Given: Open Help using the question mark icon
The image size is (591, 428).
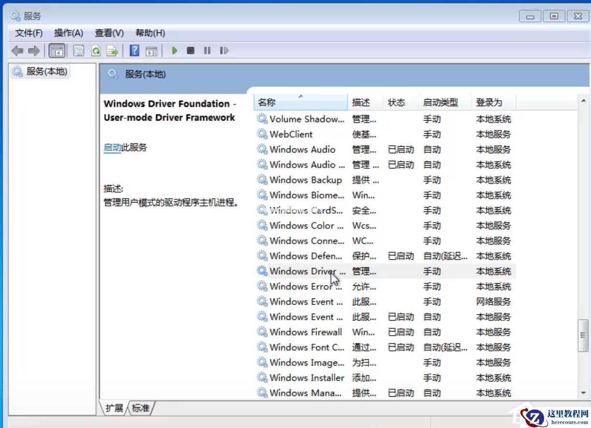Looking at the screenshot, I should (134, 50).
